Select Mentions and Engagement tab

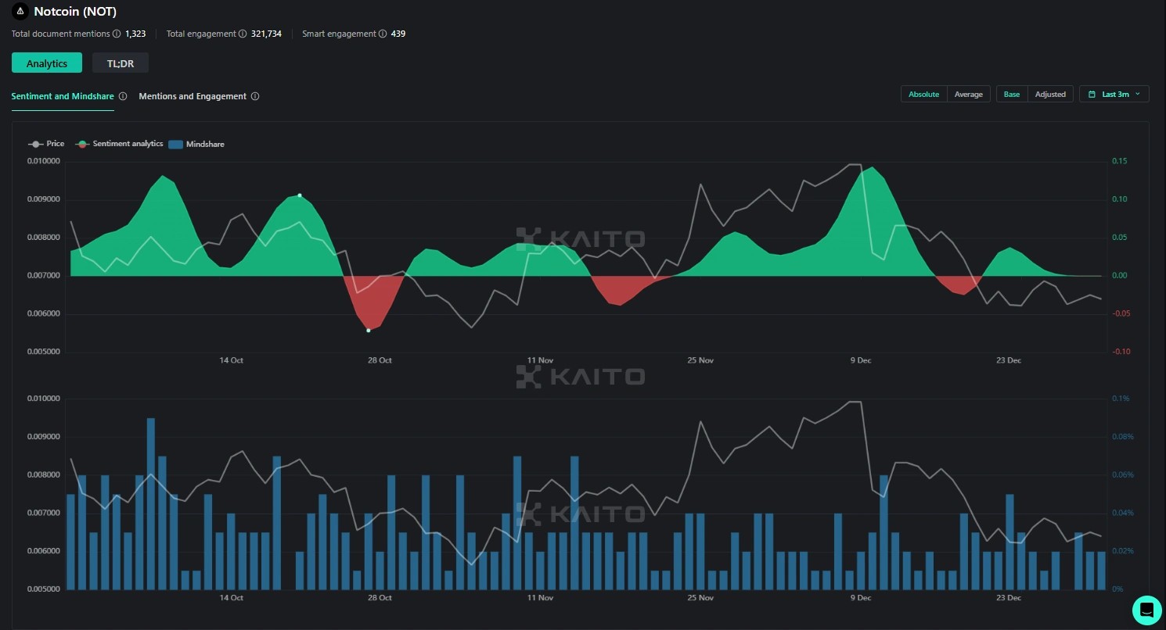click(x=193, y=96)
